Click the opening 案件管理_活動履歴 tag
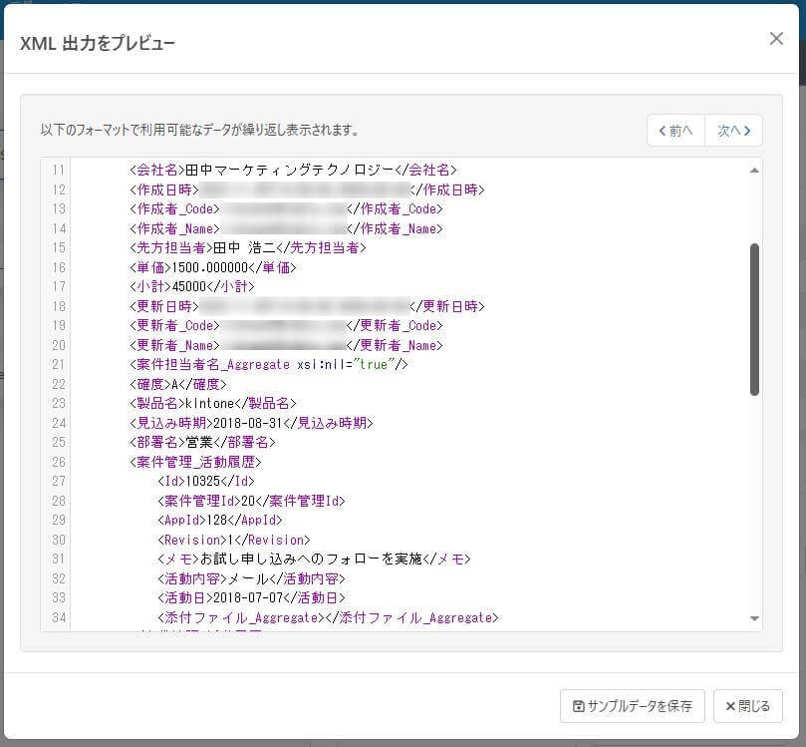The image size is (806, 747). click(195, 462)
